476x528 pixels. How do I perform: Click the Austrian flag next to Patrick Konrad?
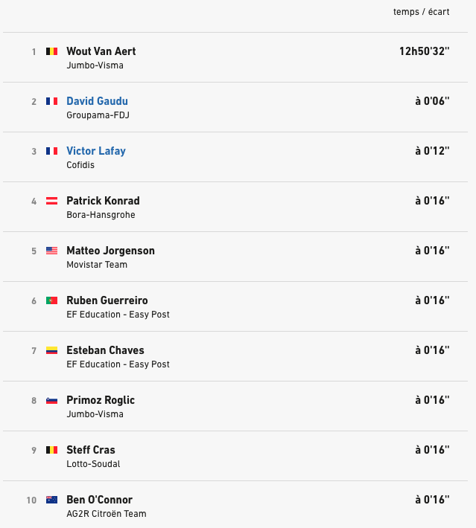click(x=51, y=201)
